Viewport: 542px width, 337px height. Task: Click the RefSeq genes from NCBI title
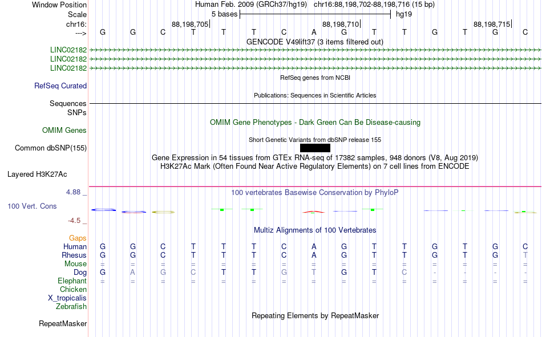(x=316, y=78)
